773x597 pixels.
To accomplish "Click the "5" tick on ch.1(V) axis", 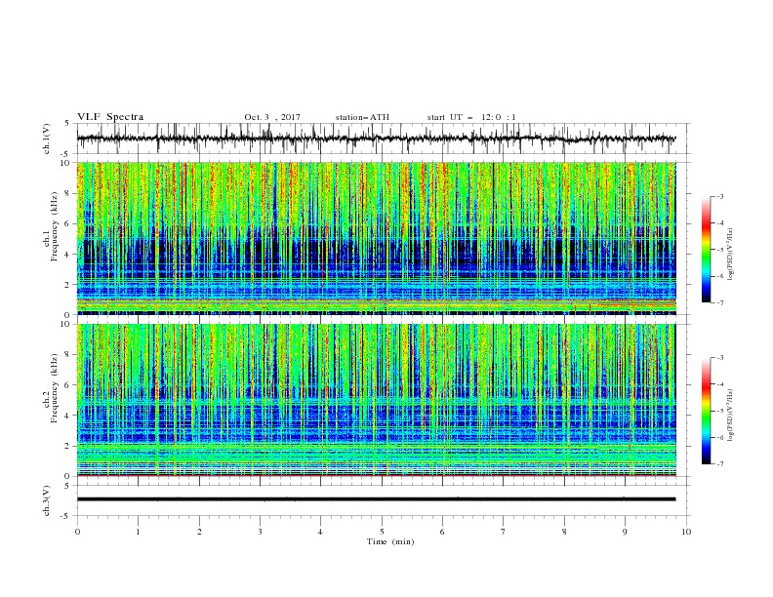I will (67, 124).
